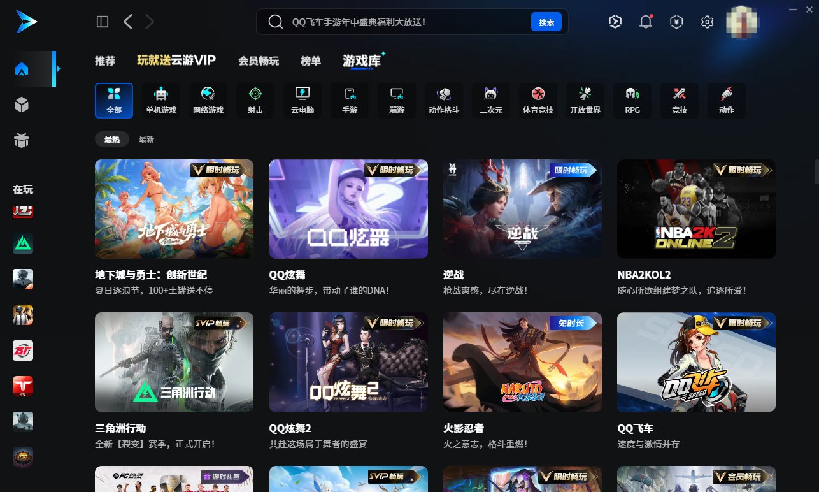819x492 pixels.
Task: Switch to the 会员畅玩 tab
Action: pos(259,61)
